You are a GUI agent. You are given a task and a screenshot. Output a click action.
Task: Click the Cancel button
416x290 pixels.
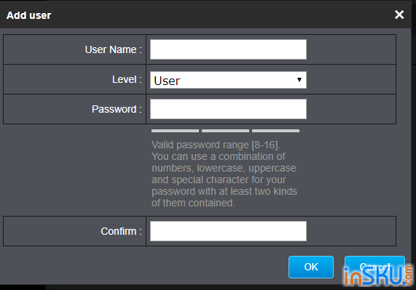[x=374, y=267]
